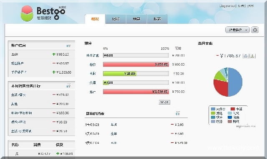Viewport: 267px width, 159px height.
Task: Click the small date button below the budget bars
Action: tap(164, 102)
